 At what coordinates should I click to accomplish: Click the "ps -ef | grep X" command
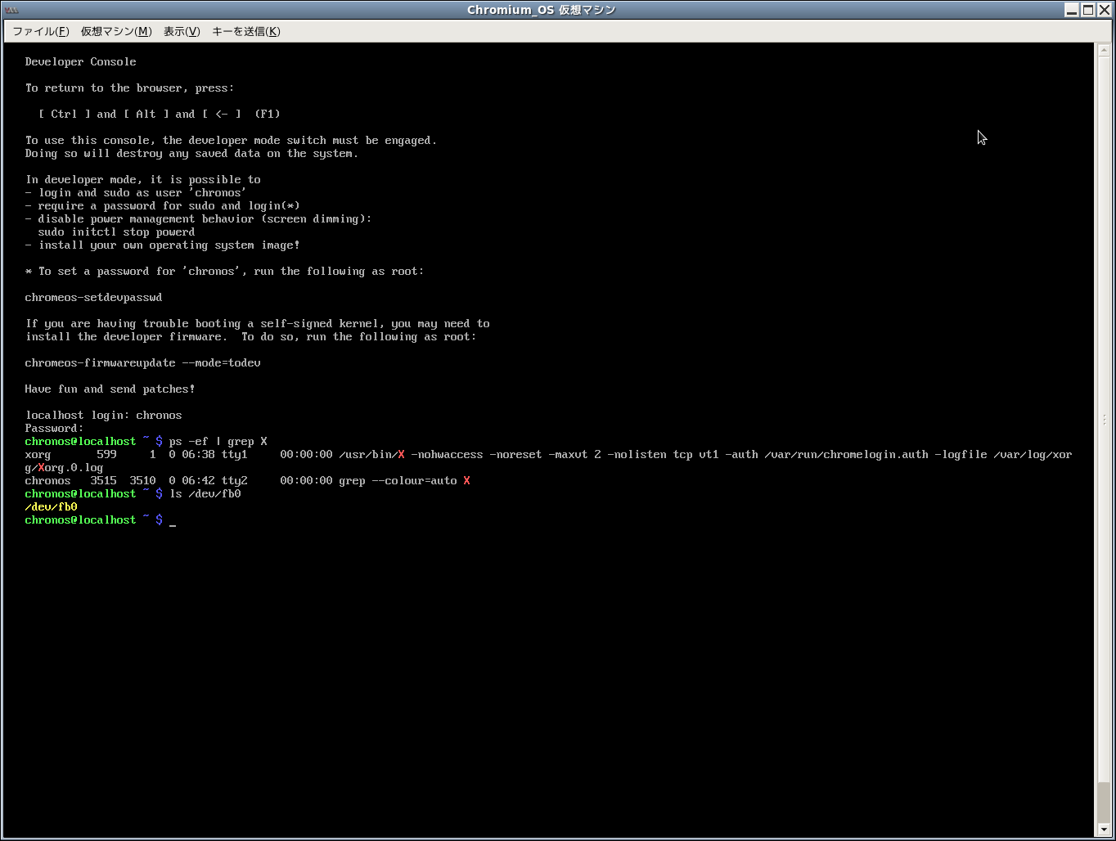click(218, 442)
